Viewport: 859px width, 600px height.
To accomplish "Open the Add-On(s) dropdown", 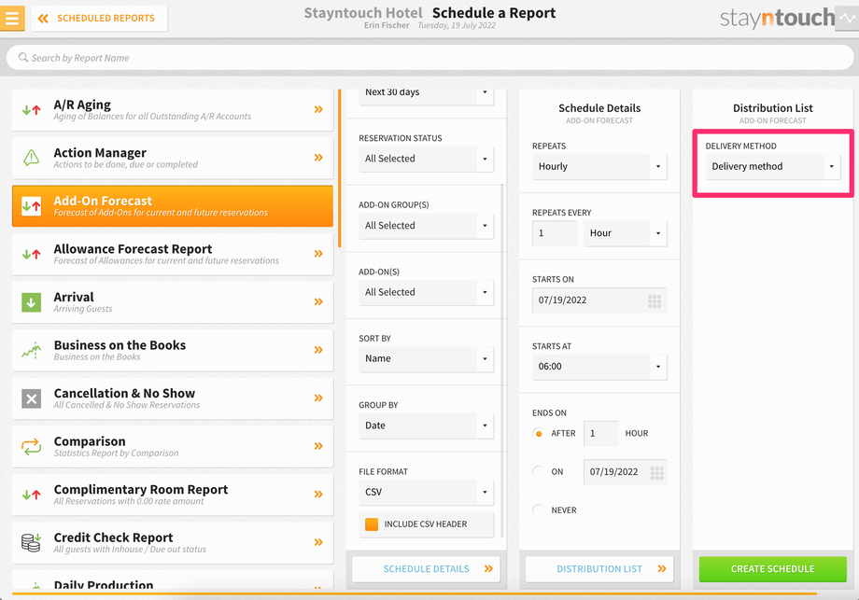I will [x=426, y=292].
